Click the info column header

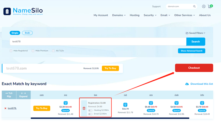(202, 95)
